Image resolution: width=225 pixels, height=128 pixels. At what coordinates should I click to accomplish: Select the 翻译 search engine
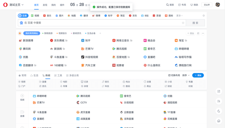84,16
